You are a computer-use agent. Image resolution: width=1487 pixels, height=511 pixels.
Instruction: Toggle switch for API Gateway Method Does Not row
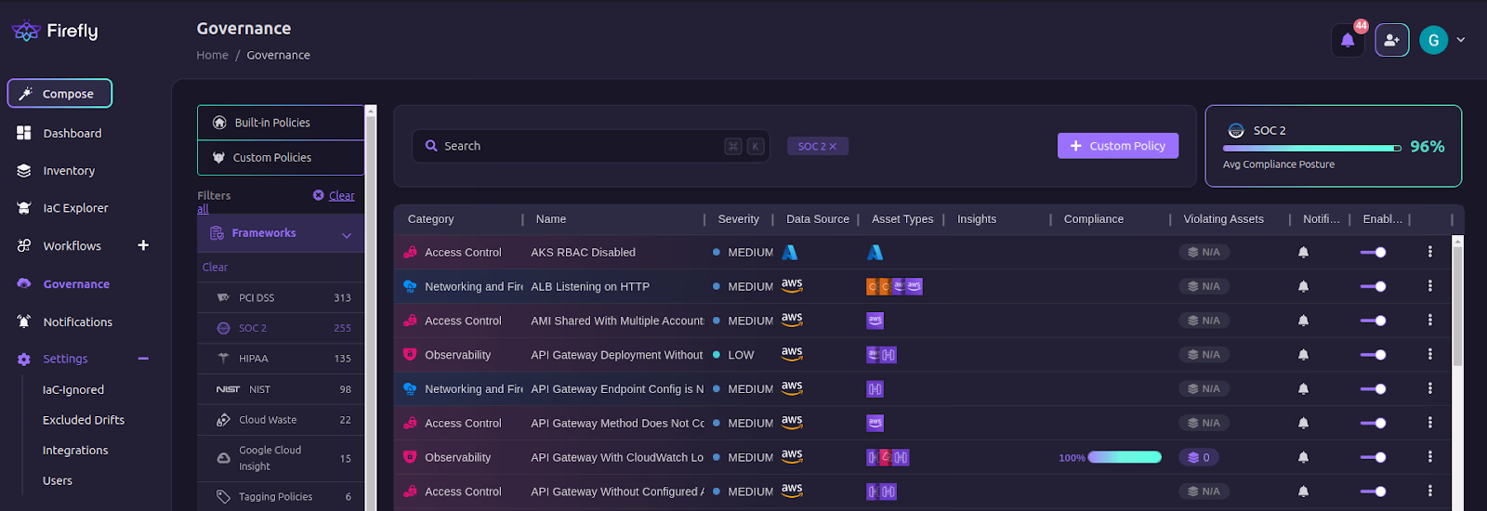tap(1374, 423)
